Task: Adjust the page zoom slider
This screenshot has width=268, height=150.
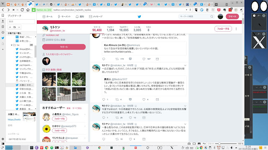Action: pyautogui.click(x=219, y=144)
